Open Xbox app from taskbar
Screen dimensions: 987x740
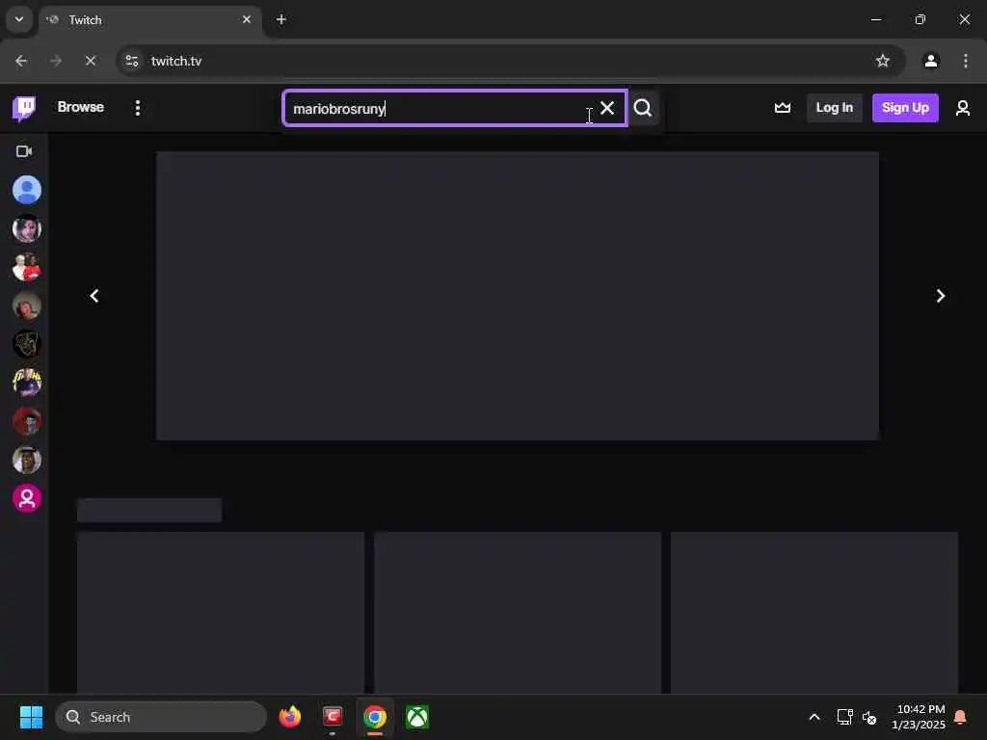coord(416,717)
